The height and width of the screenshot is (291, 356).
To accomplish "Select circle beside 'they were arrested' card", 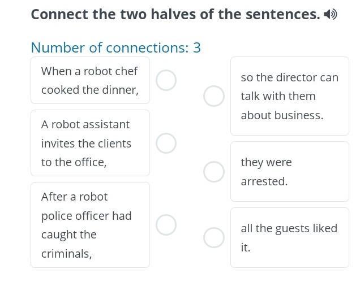I will coord(214,172).
